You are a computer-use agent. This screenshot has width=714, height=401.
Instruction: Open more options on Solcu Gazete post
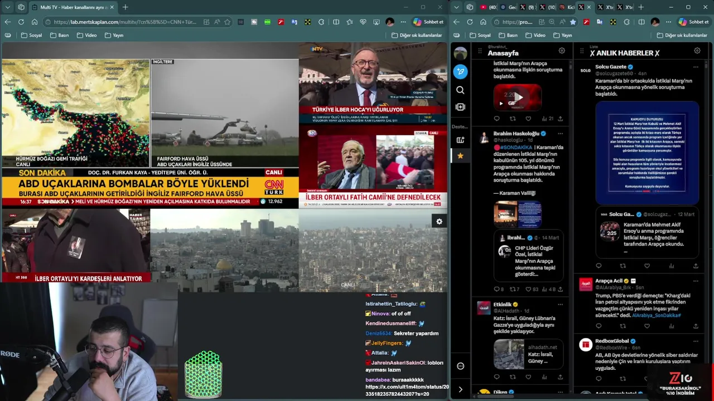click(x=696, y=67)
